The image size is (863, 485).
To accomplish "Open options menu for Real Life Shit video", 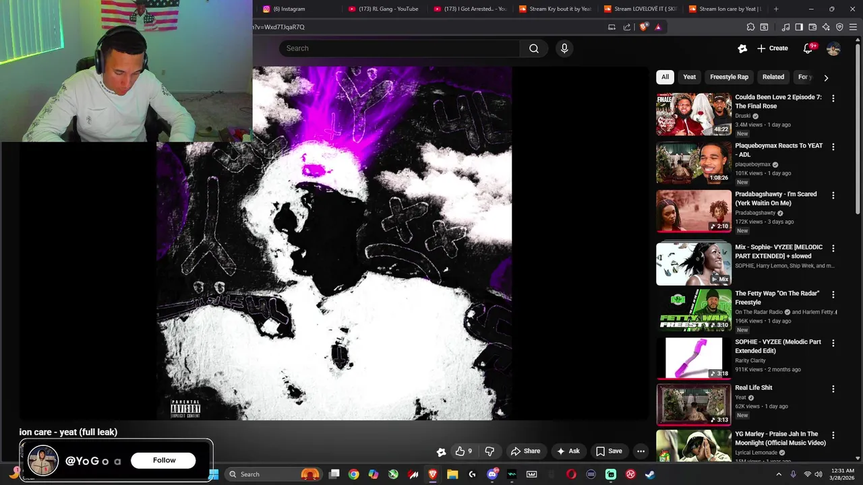I will coord(833,389).
